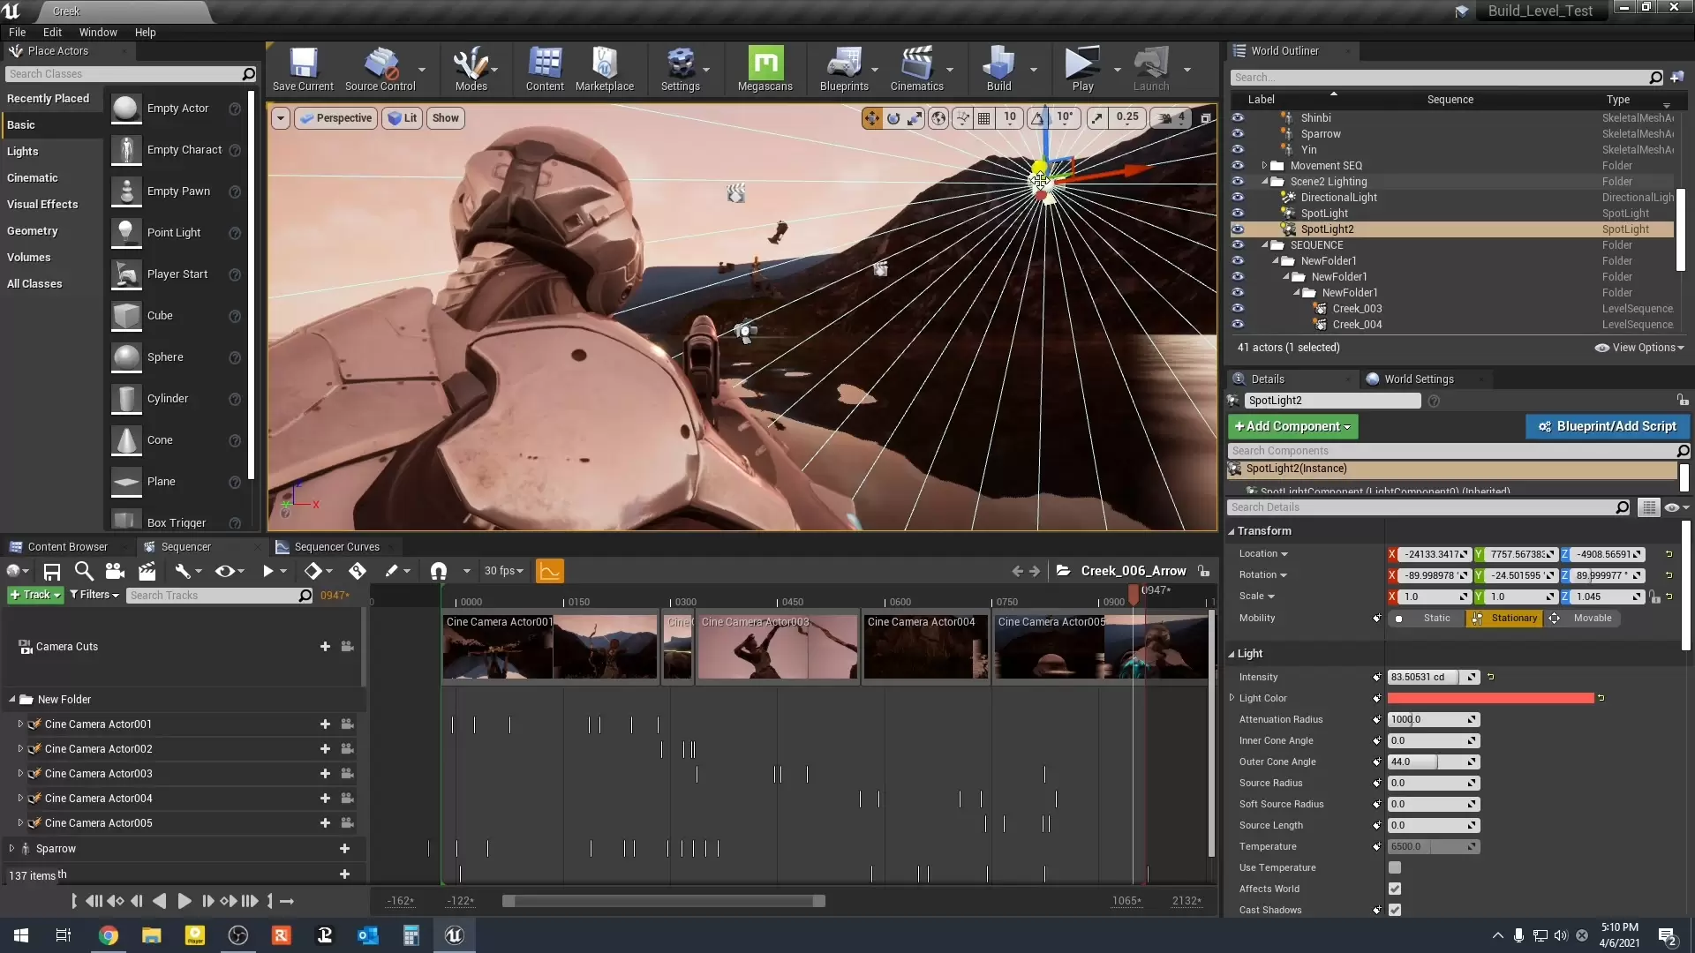This screenshot has width=1695, height=953.
Task: Uncheck the Affects World checkbox
Action: tap(1395, 889)
